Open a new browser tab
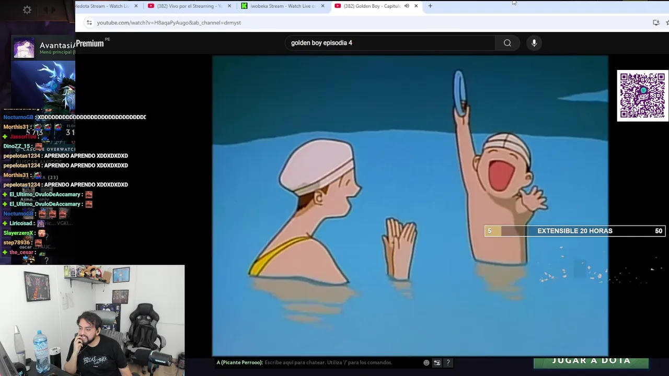The height and width of the screenshot is (376, 669). pyautogui.click(x=430, y=6)
